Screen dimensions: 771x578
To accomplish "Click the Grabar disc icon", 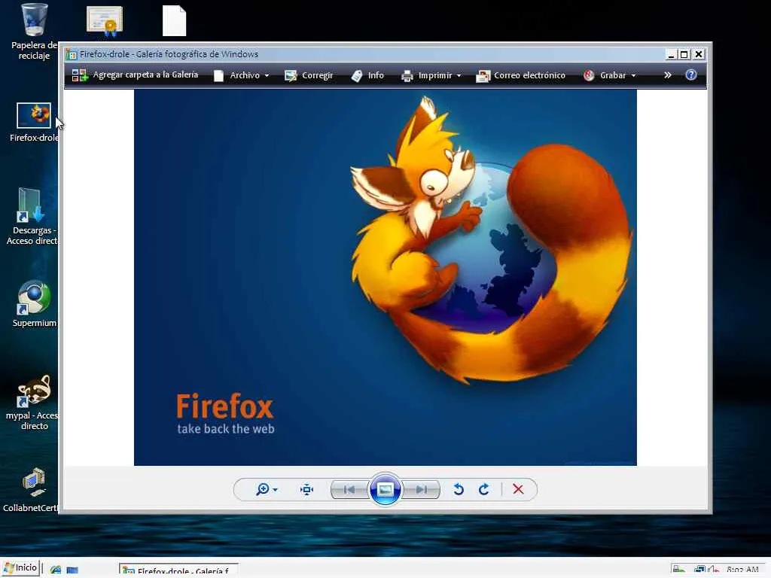I will [589, 75].
